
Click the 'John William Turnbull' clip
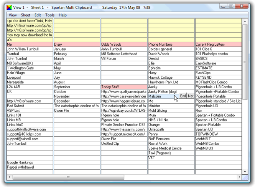[x=30, y=49]
